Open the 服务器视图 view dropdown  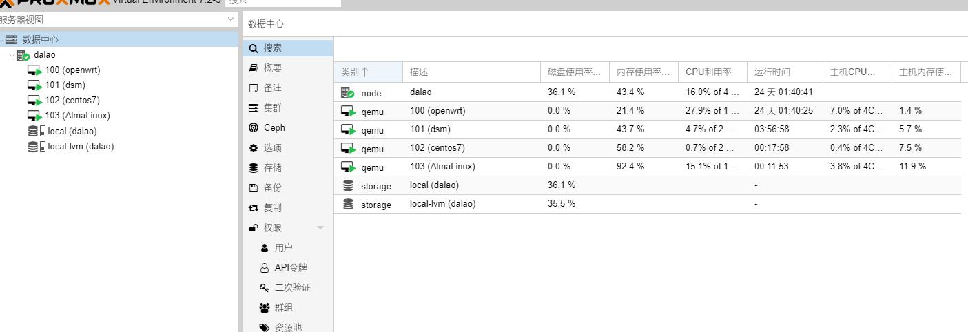click(x=231, y=19)
